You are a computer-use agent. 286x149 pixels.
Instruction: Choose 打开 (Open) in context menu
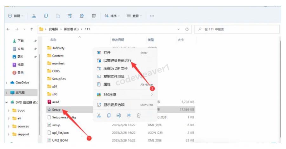pyautogui.click(x=125, y=53)
